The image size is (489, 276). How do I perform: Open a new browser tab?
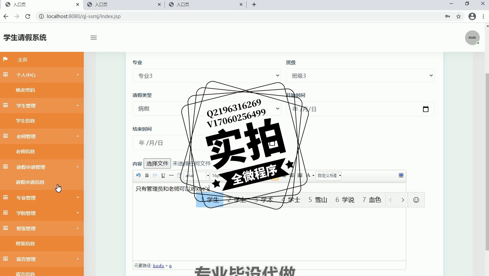tap(254, 4)
